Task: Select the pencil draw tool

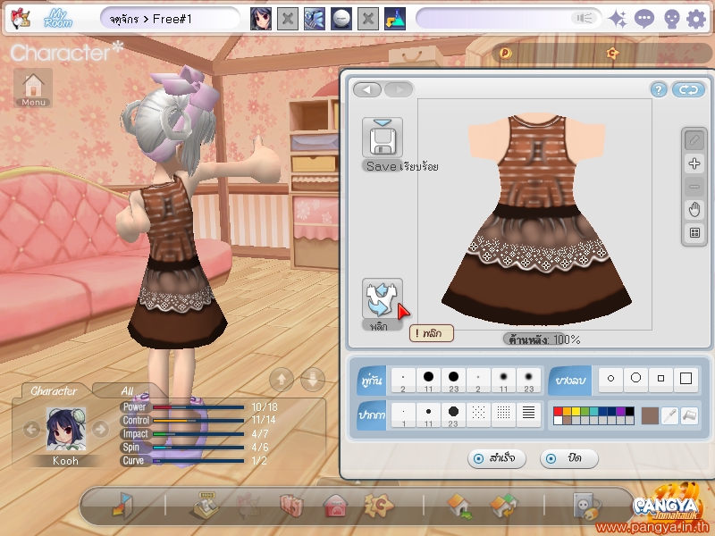Action: point(694,140)
